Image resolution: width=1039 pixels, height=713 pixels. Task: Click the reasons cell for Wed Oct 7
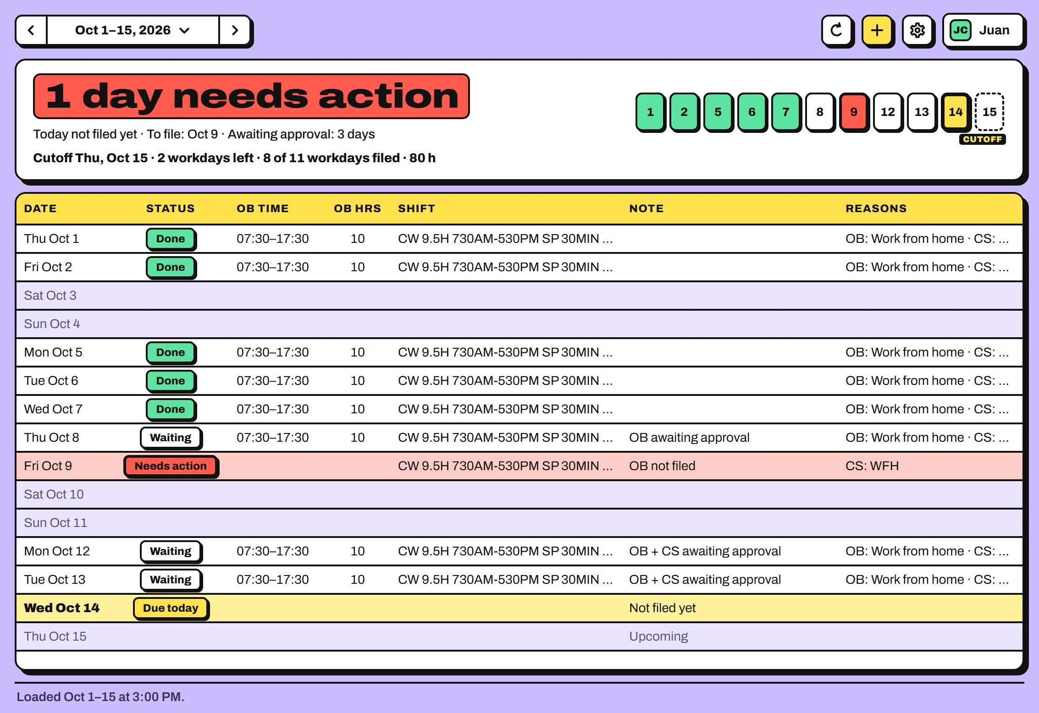click(x=927, y=409)
